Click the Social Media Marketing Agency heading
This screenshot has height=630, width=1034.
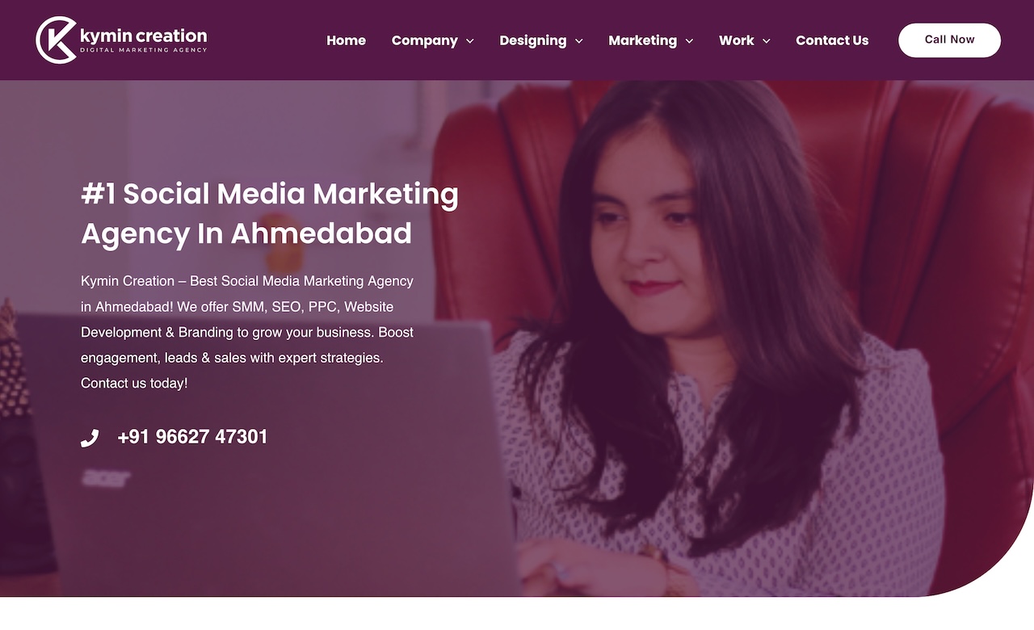(270, 213)
